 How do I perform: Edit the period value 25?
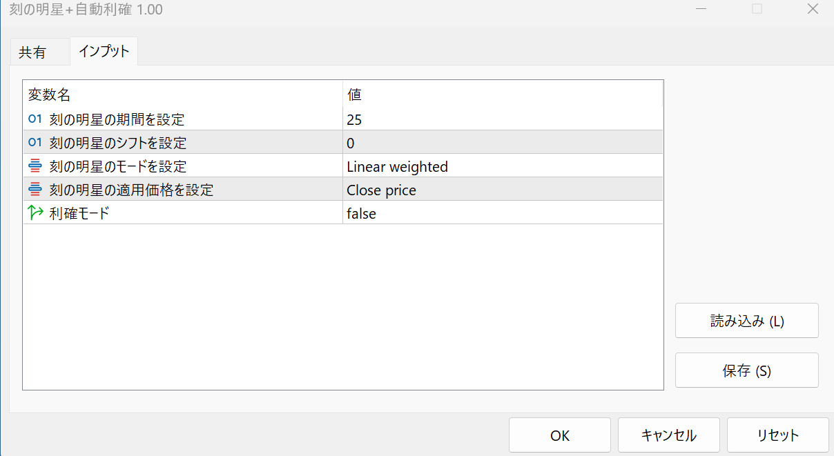502,120
